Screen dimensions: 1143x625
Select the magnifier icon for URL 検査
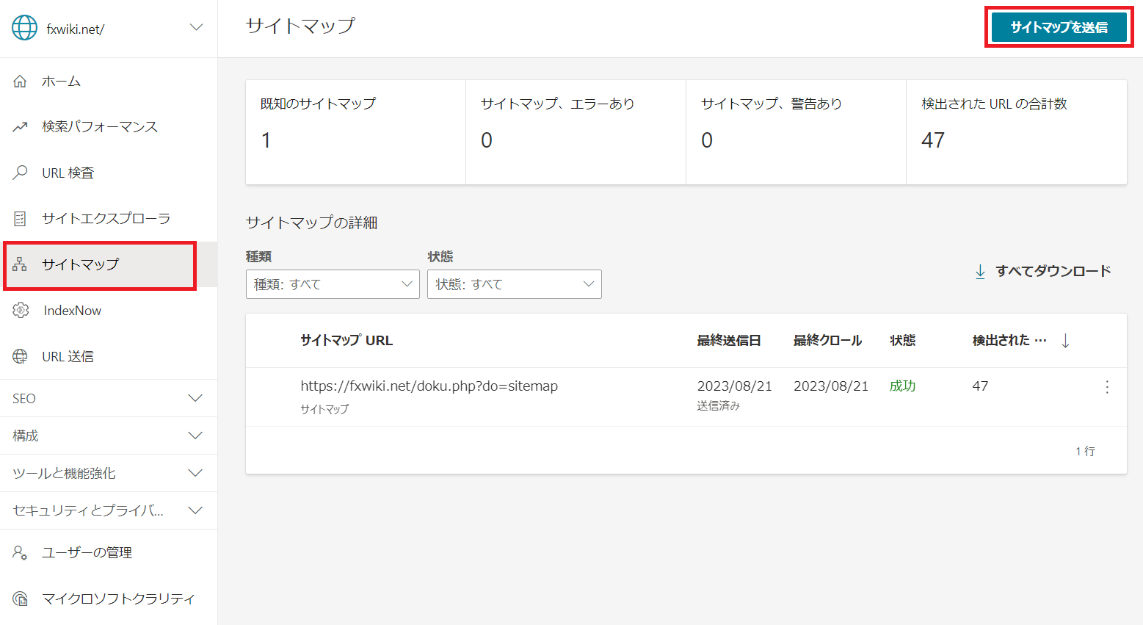(20, 173)
